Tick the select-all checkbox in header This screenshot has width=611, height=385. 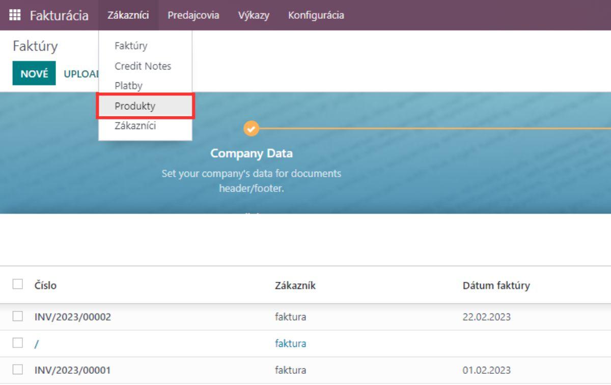[18, 285]
